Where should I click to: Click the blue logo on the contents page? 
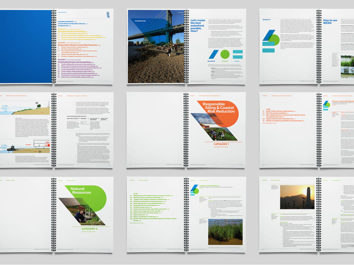point(108,14)
